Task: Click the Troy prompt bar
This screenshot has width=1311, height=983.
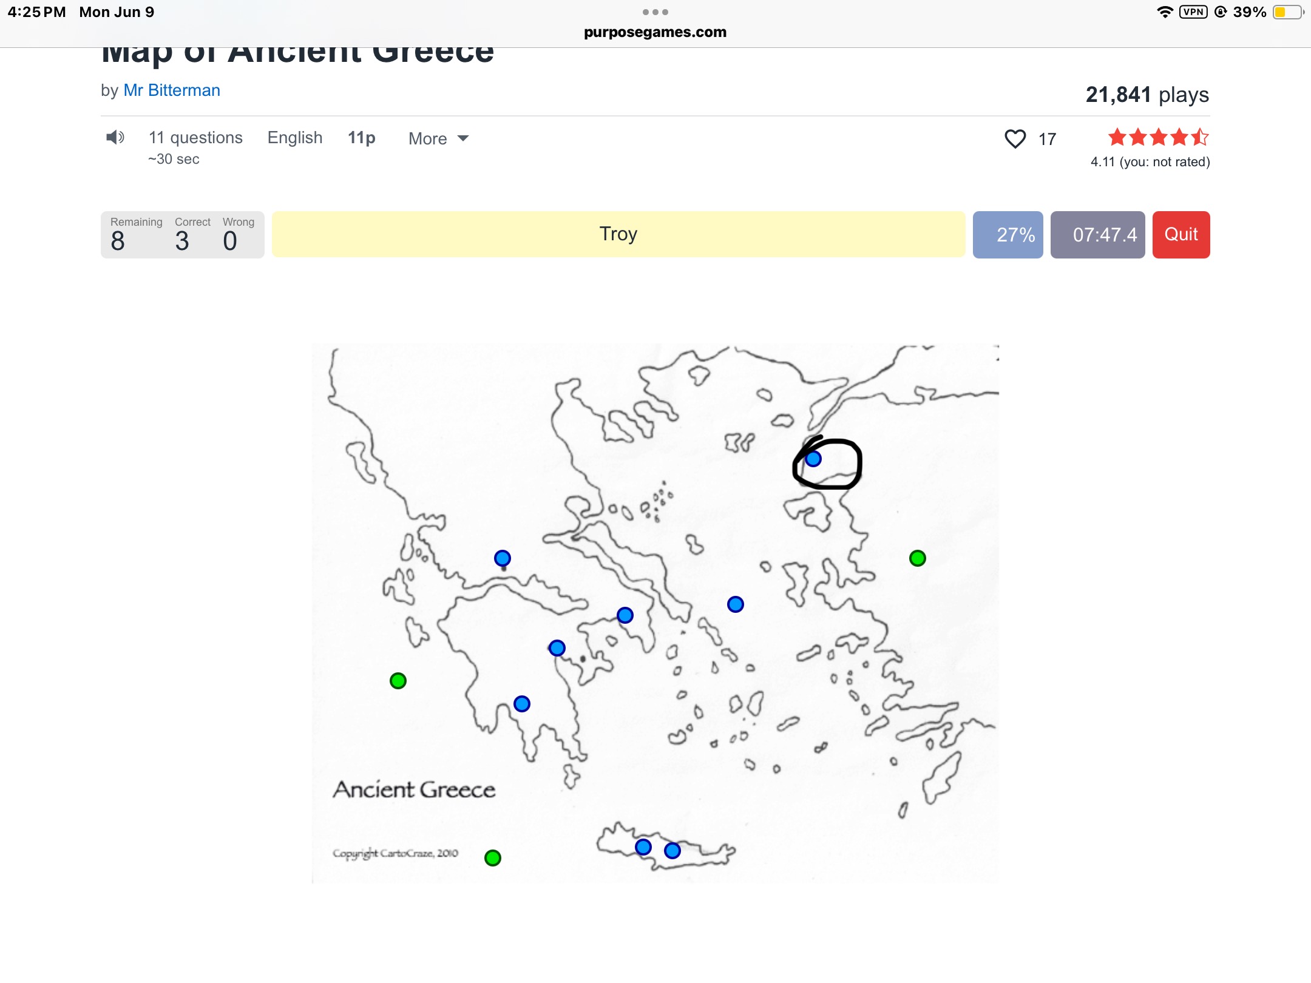Action: point(618,234)
